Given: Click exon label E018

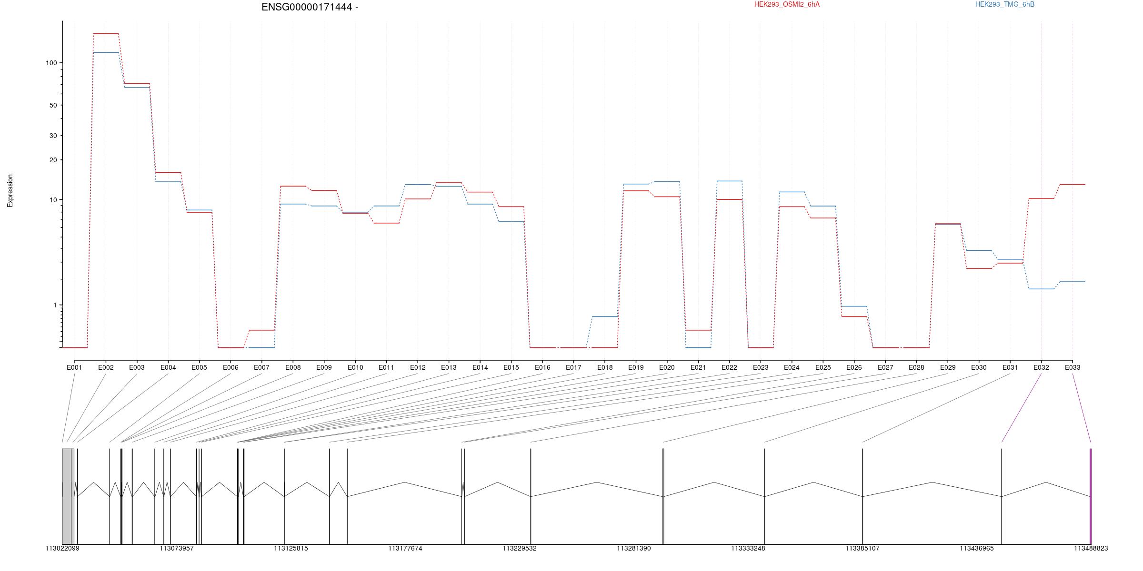Looking at the screenshot, I should [x=605, y=367].
